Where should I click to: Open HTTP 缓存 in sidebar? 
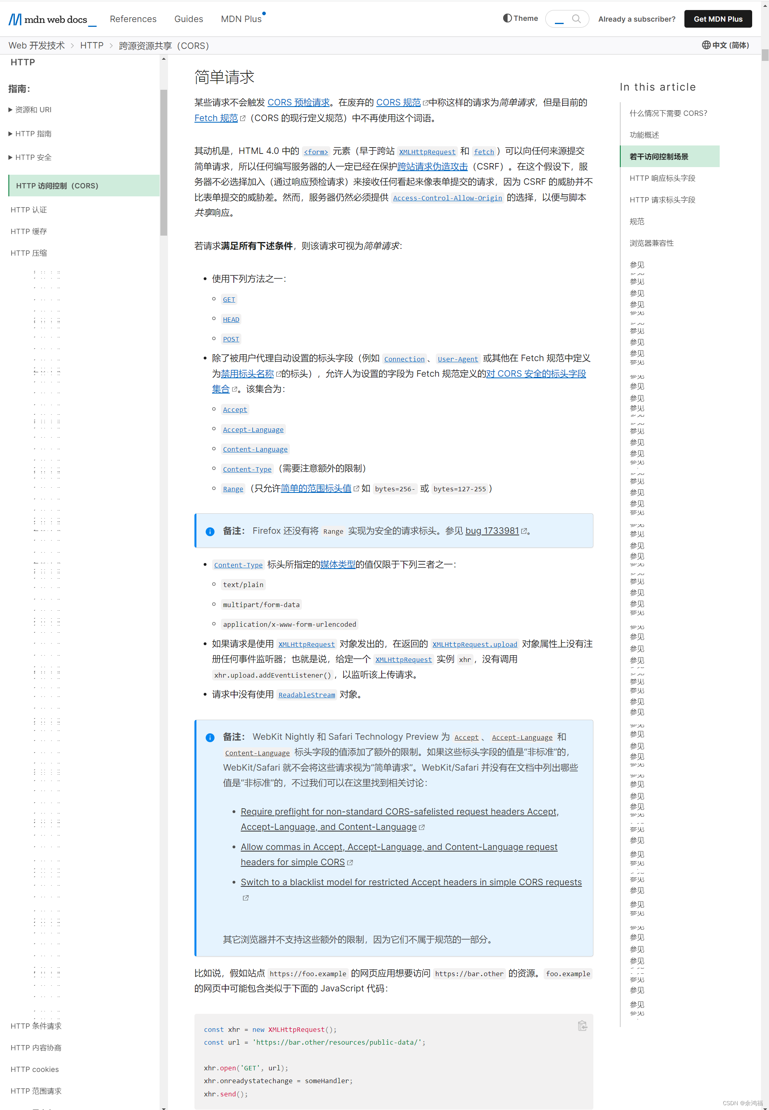point(29,232)
